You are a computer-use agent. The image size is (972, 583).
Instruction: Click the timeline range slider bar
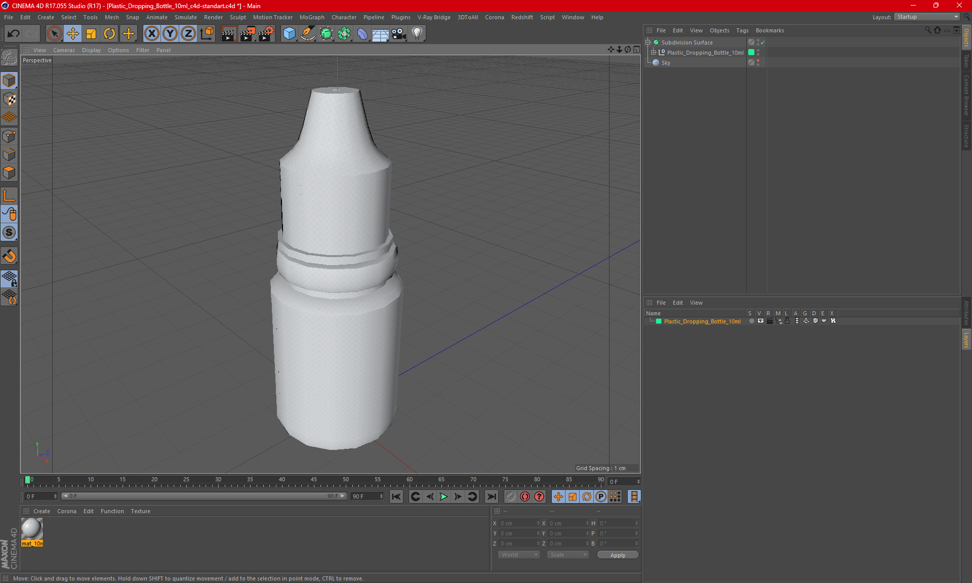coord(204,496)
